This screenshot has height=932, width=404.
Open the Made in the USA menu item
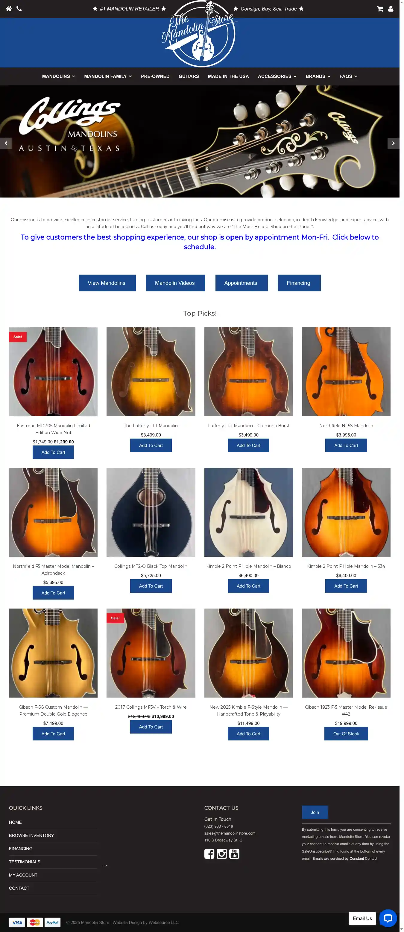pyautogui.click(x=228, y=76)
